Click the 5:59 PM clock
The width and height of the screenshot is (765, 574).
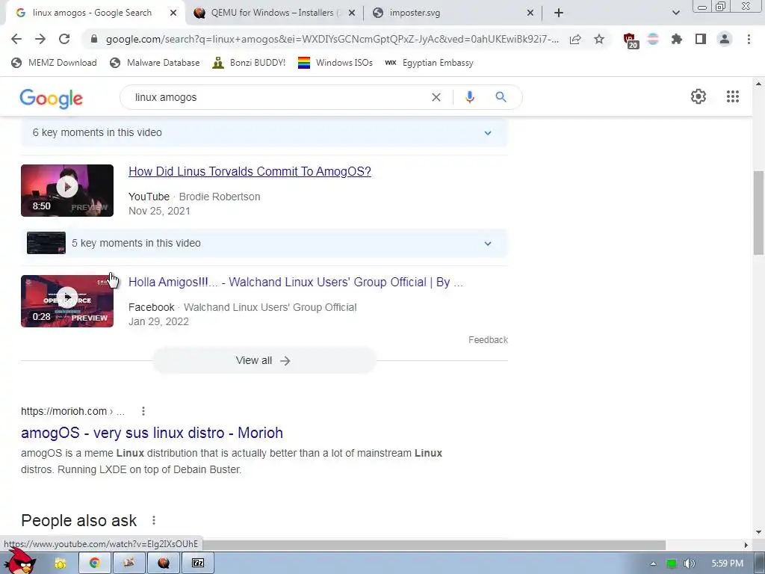tap(727, 564)
